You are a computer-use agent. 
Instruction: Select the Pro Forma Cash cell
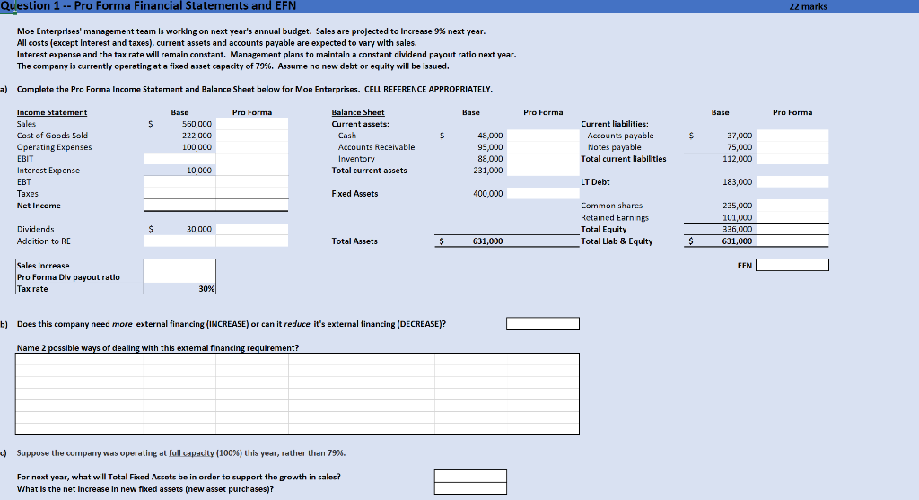pyautogui.click(x=543, y=136)
